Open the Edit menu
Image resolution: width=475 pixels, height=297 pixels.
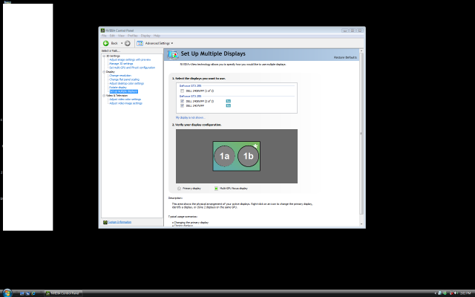click(x=112, y=36)
